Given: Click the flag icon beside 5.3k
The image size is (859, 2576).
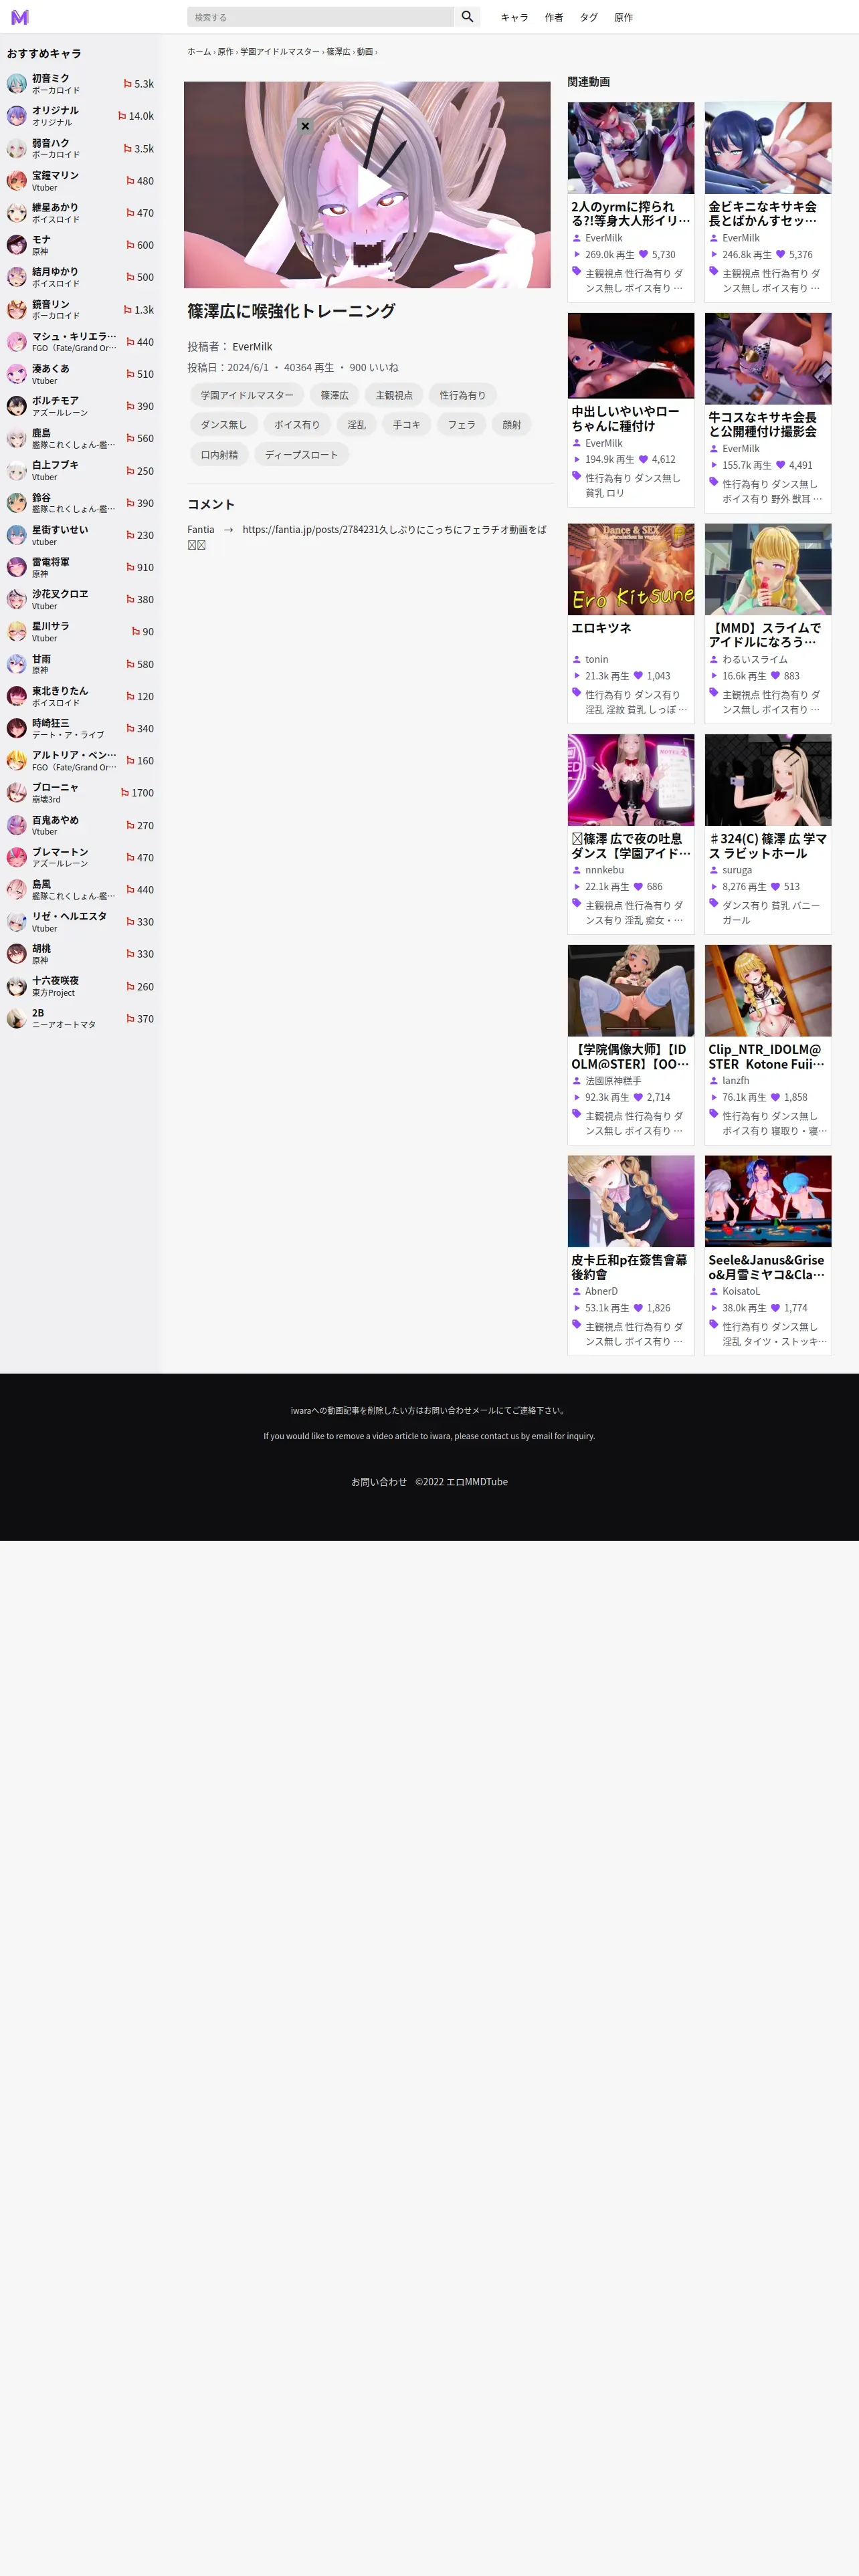Looking at the screenshot, I should coord(128,84).
